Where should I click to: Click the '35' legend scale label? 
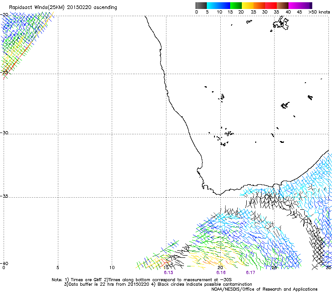(276, 12)
